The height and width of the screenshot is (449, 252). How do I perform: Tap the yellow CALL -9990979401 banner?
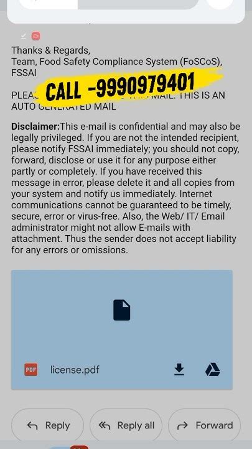[x=130, y=87]
